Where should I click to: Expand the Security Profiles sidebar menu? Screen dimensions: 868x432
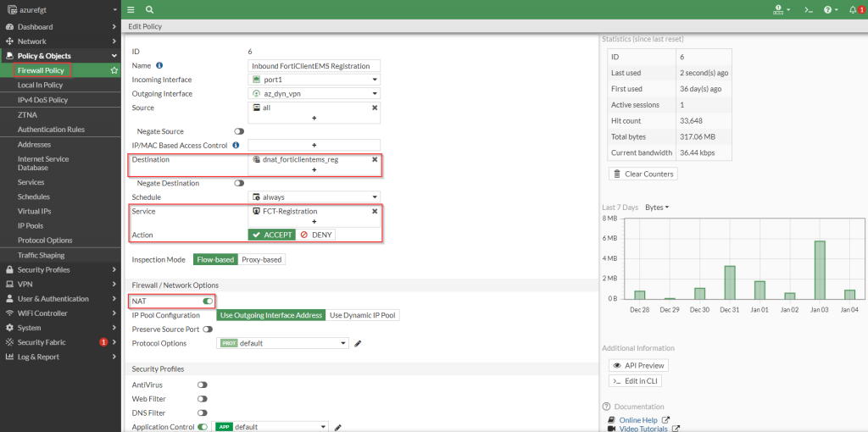point(59,269)
